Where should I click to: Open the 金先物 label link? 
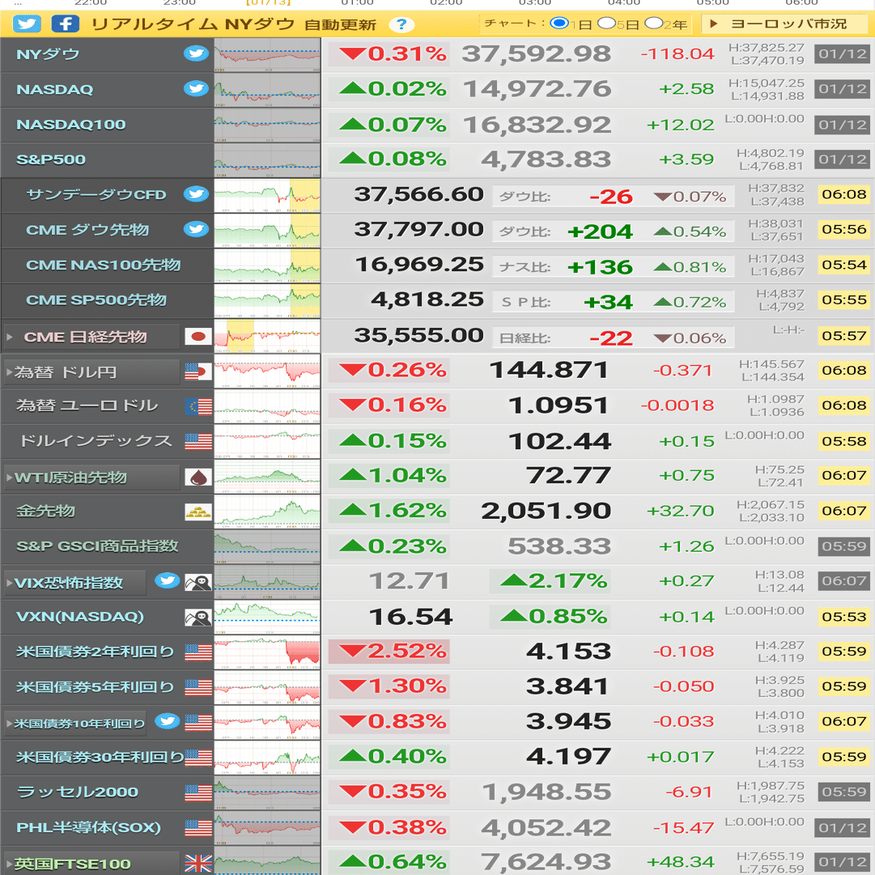[45, 512]
